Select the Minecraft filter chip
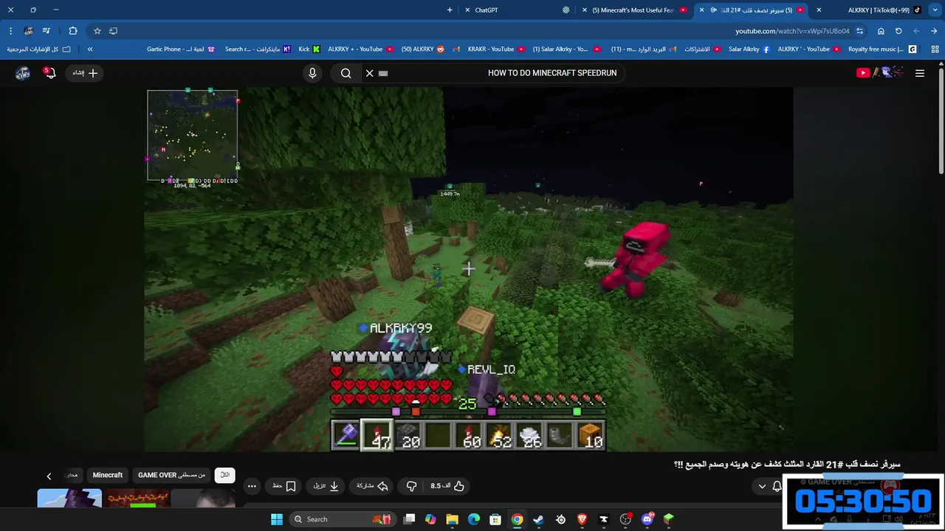The height and width of the screenshot is (531, 945). pyautogui.click(x=108, y=475)
